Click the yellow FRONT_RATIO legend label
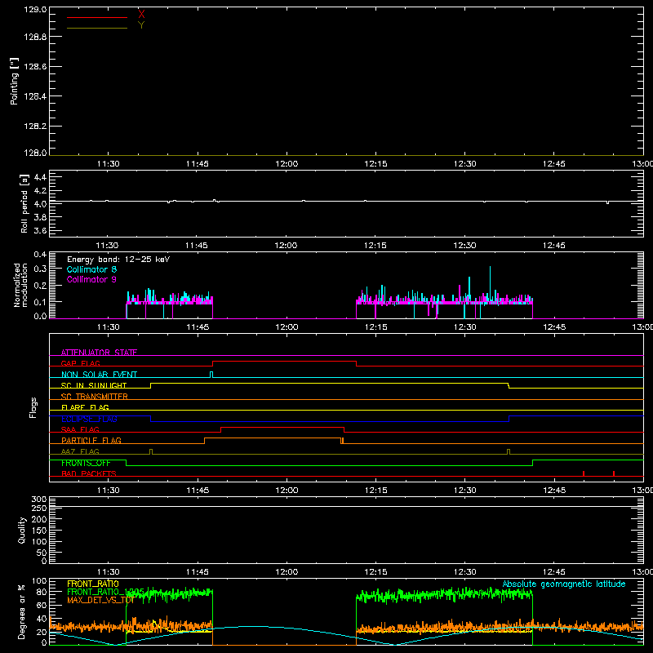Screen dimensions: 653x653 tap(93, 584)
